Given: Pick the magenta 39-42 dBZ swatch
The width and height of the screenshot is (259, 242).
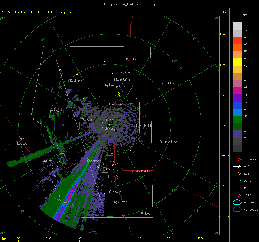Looking at the screenshot, I should 237,91.
